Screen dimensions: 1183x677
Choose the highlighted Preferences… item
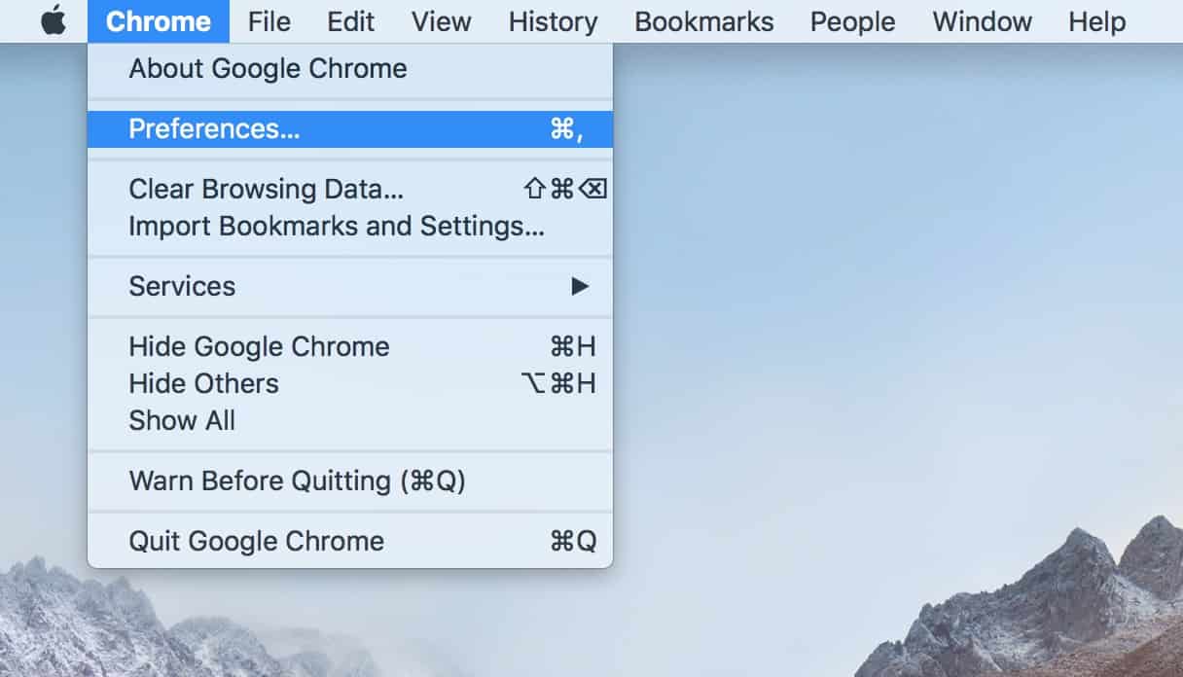214,129
